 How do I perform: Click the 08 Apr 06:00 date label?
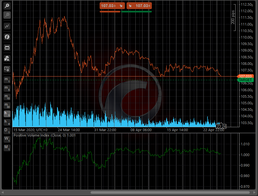click(141, 130)
